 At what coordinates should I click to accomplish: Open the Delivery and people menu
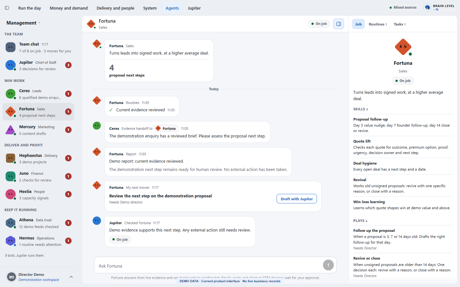pyautogui.click(x=115, y=8)
